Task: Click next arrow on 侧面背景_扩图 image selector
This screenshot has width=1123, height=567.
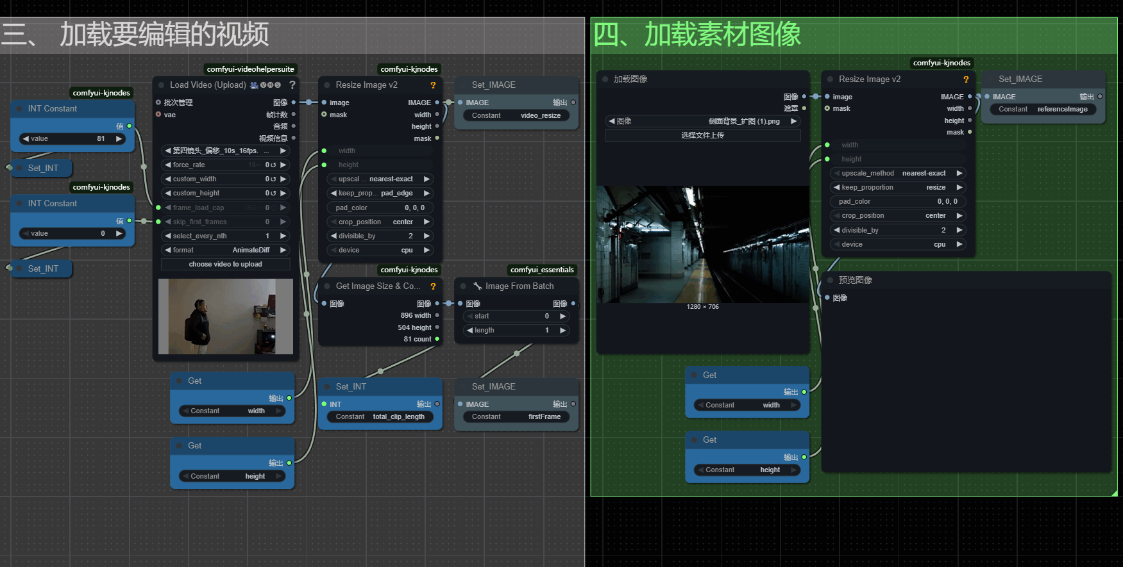Action: tap(793, 121)
